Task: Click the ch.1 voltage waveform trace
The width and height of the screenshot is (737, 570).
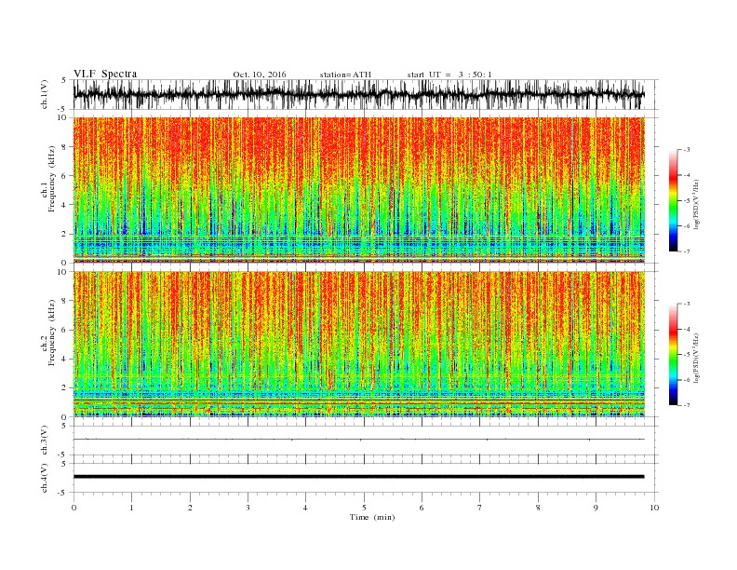Action: click(358, 94)
